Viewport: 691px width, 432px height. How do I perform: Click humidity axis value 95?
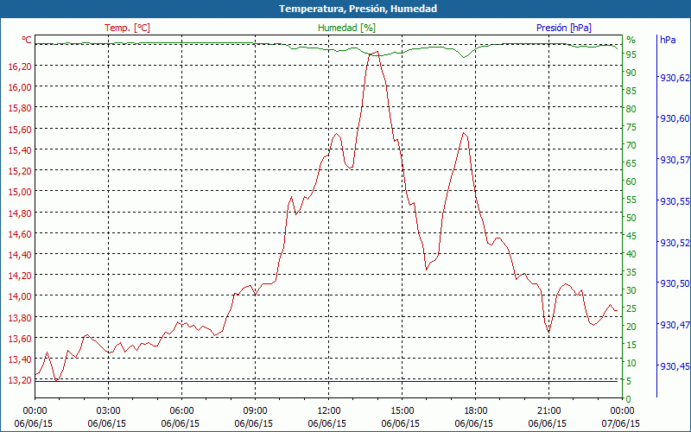click(631, 54)
